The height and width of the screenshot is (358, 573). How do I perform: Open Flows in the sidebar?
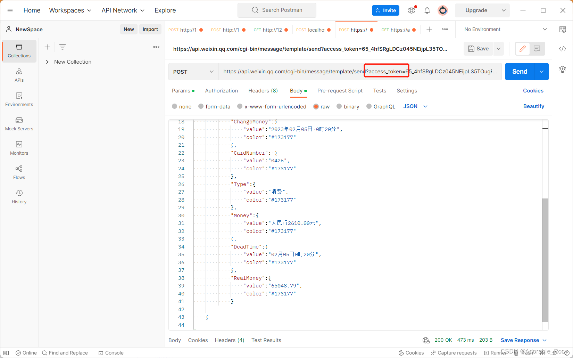(19, 173)
